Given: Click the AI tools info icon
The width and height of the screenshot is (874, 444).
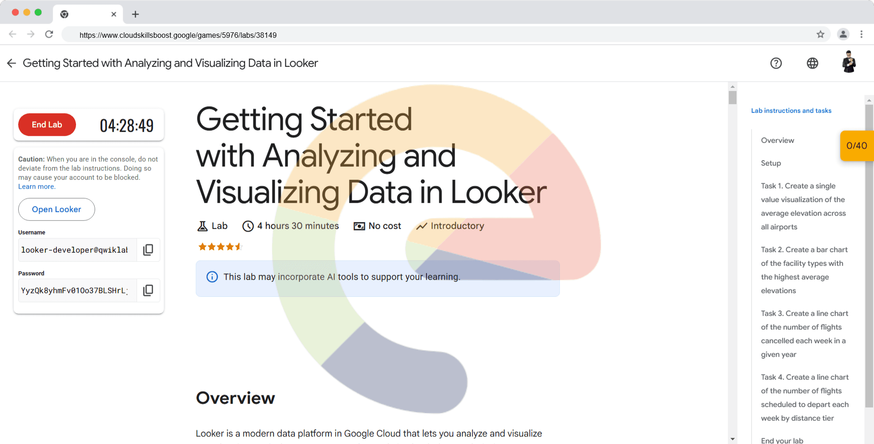Looking at the screenshot, I should pos(212,277).
